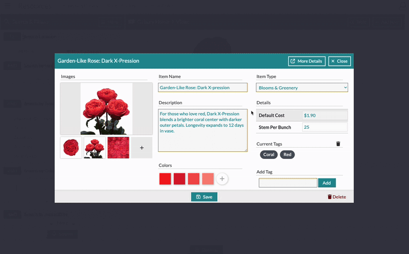Viewport: 409px width, 254px height.
Task: Click the round plus to add a color
Action: coord(222,179)
